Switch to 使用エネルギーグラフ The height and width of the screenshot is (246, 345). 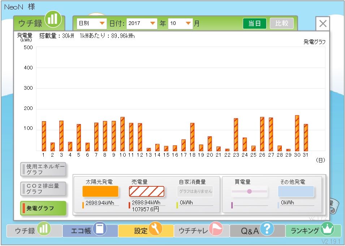pos(43,169)
